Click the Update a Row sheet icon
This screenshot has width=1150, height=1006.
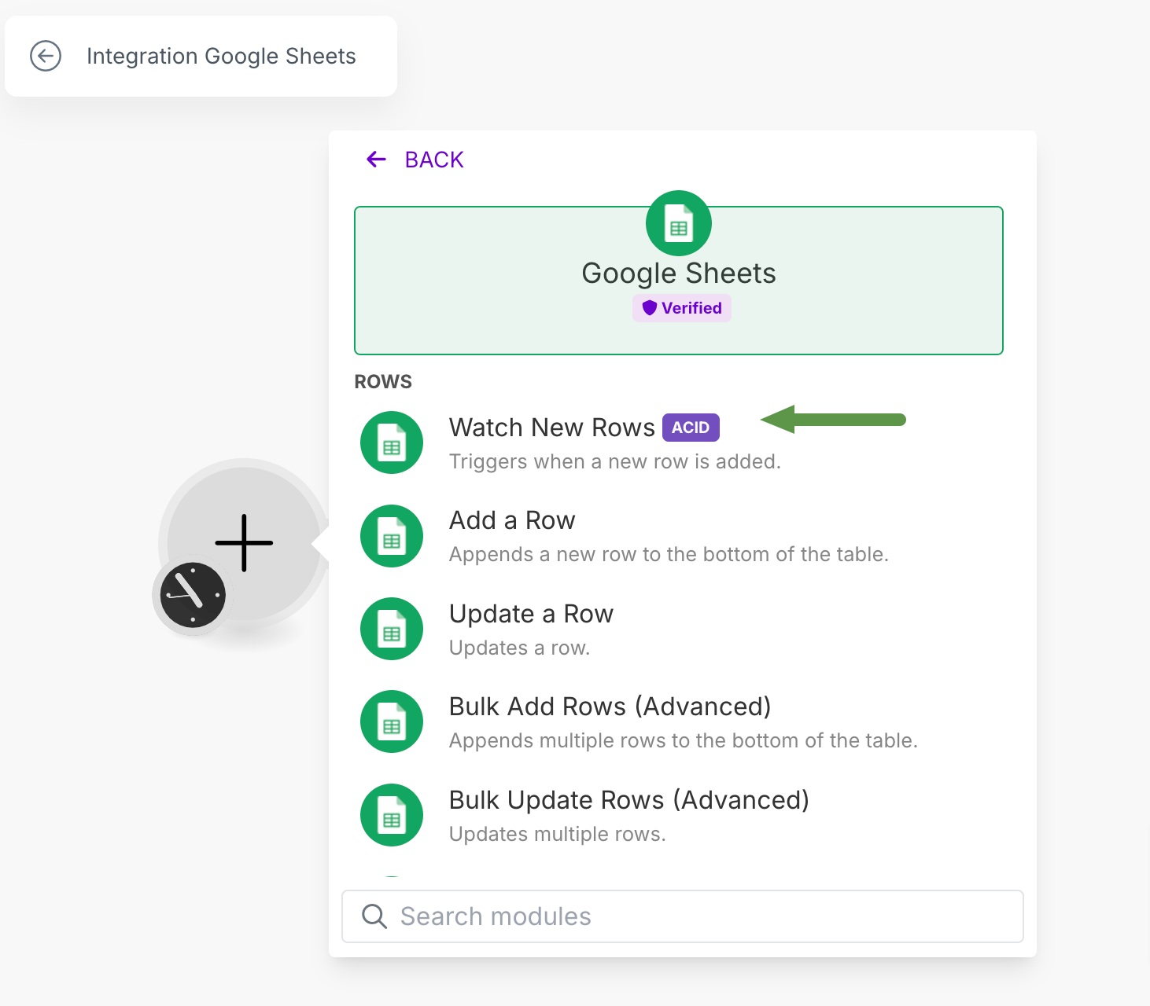(x=392, y=629)
